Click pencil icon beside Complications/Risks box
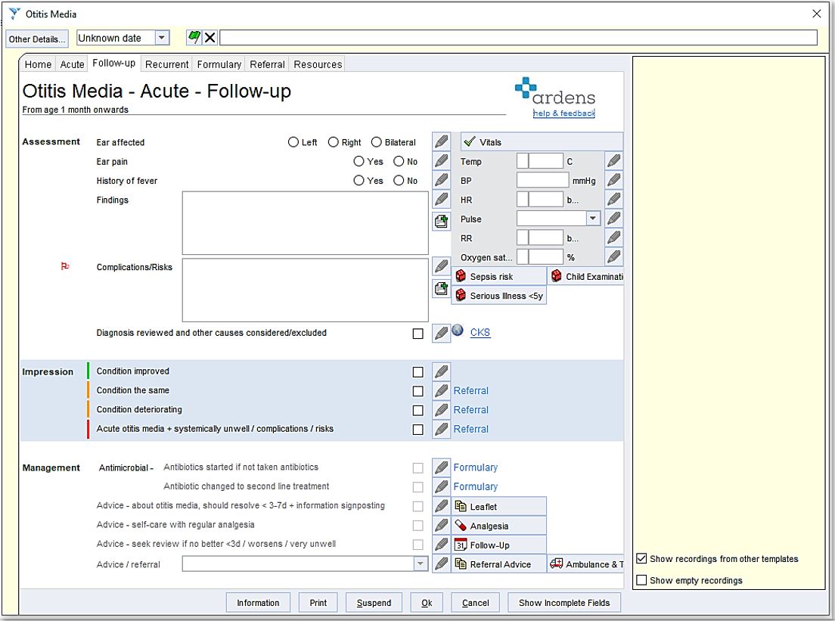Image resolution: width=835 pixels, height=621 pixels. [x=441, y=266]
